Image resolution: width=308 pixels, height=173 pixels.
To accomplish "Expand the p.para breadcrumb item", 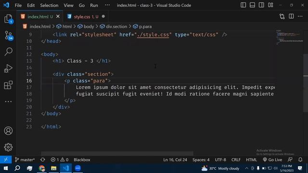I will pos(142,26).
